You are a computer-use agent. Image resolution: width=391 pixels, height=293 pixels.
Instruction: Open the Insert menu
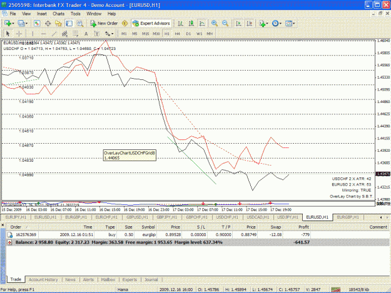coord(42,14)
